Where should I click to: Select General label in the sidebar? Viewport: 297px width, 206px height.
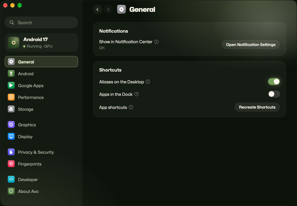click(x=26, y=62)
